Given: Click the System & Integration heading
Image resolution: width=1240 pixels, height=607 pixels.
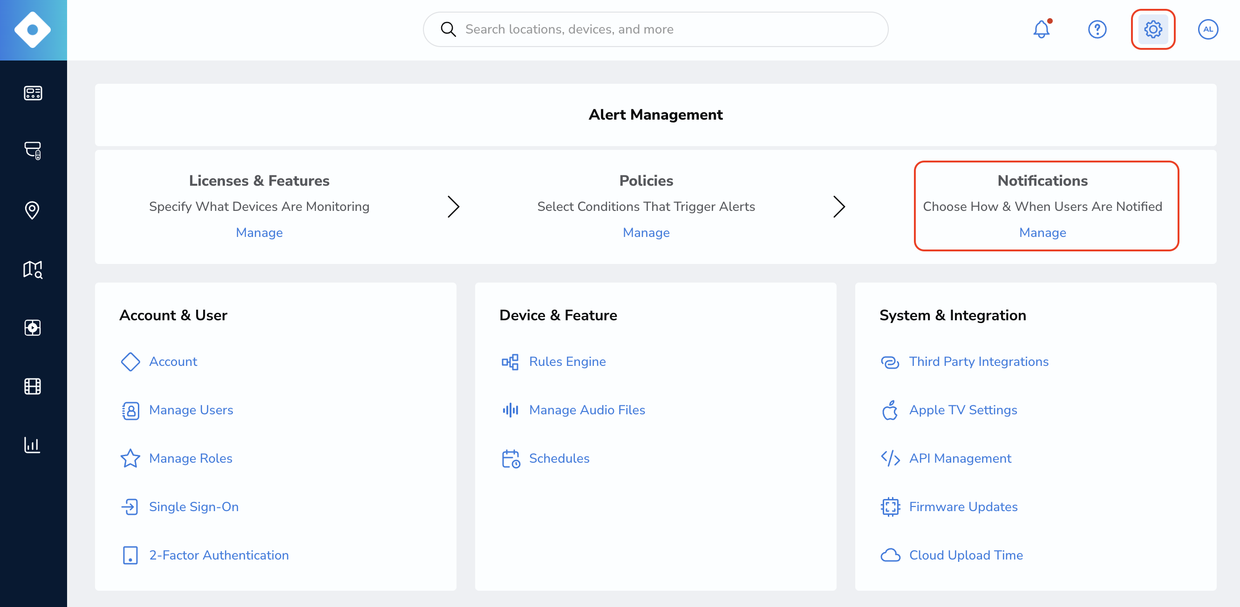Looking at the screenshot, I should pos(953,316).
